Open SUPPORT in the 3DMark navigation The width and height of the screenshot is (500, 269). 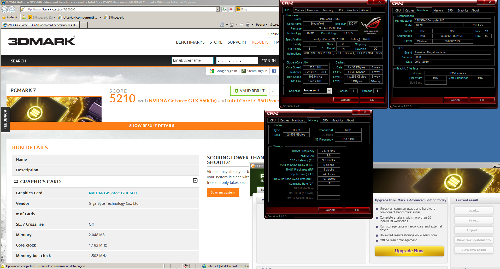click(x=237, y=42)
